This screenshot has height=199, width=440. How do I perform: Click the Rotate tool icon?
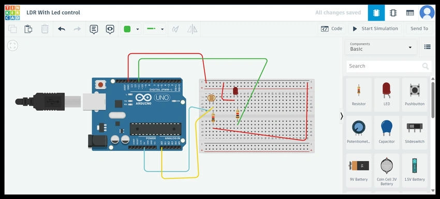coord(175,29)
